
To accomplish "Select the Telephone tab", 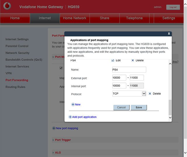I will 134,18.
